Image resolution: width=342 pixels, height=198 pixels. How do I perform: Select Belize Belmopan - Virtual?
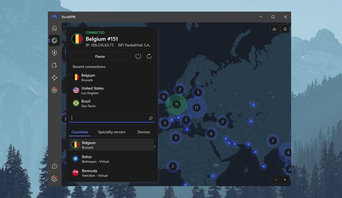(x=111, y=159)
